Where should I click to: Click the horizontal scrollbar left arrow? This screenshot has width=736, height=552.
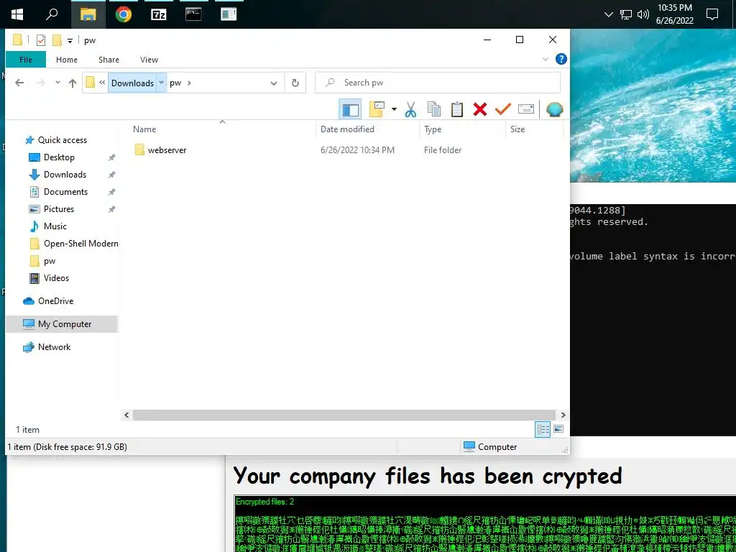pos(126,415)
